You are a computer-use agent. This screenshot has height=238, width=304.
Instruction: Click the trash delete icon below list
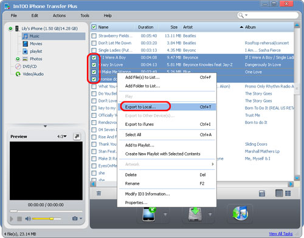point(98,193)
